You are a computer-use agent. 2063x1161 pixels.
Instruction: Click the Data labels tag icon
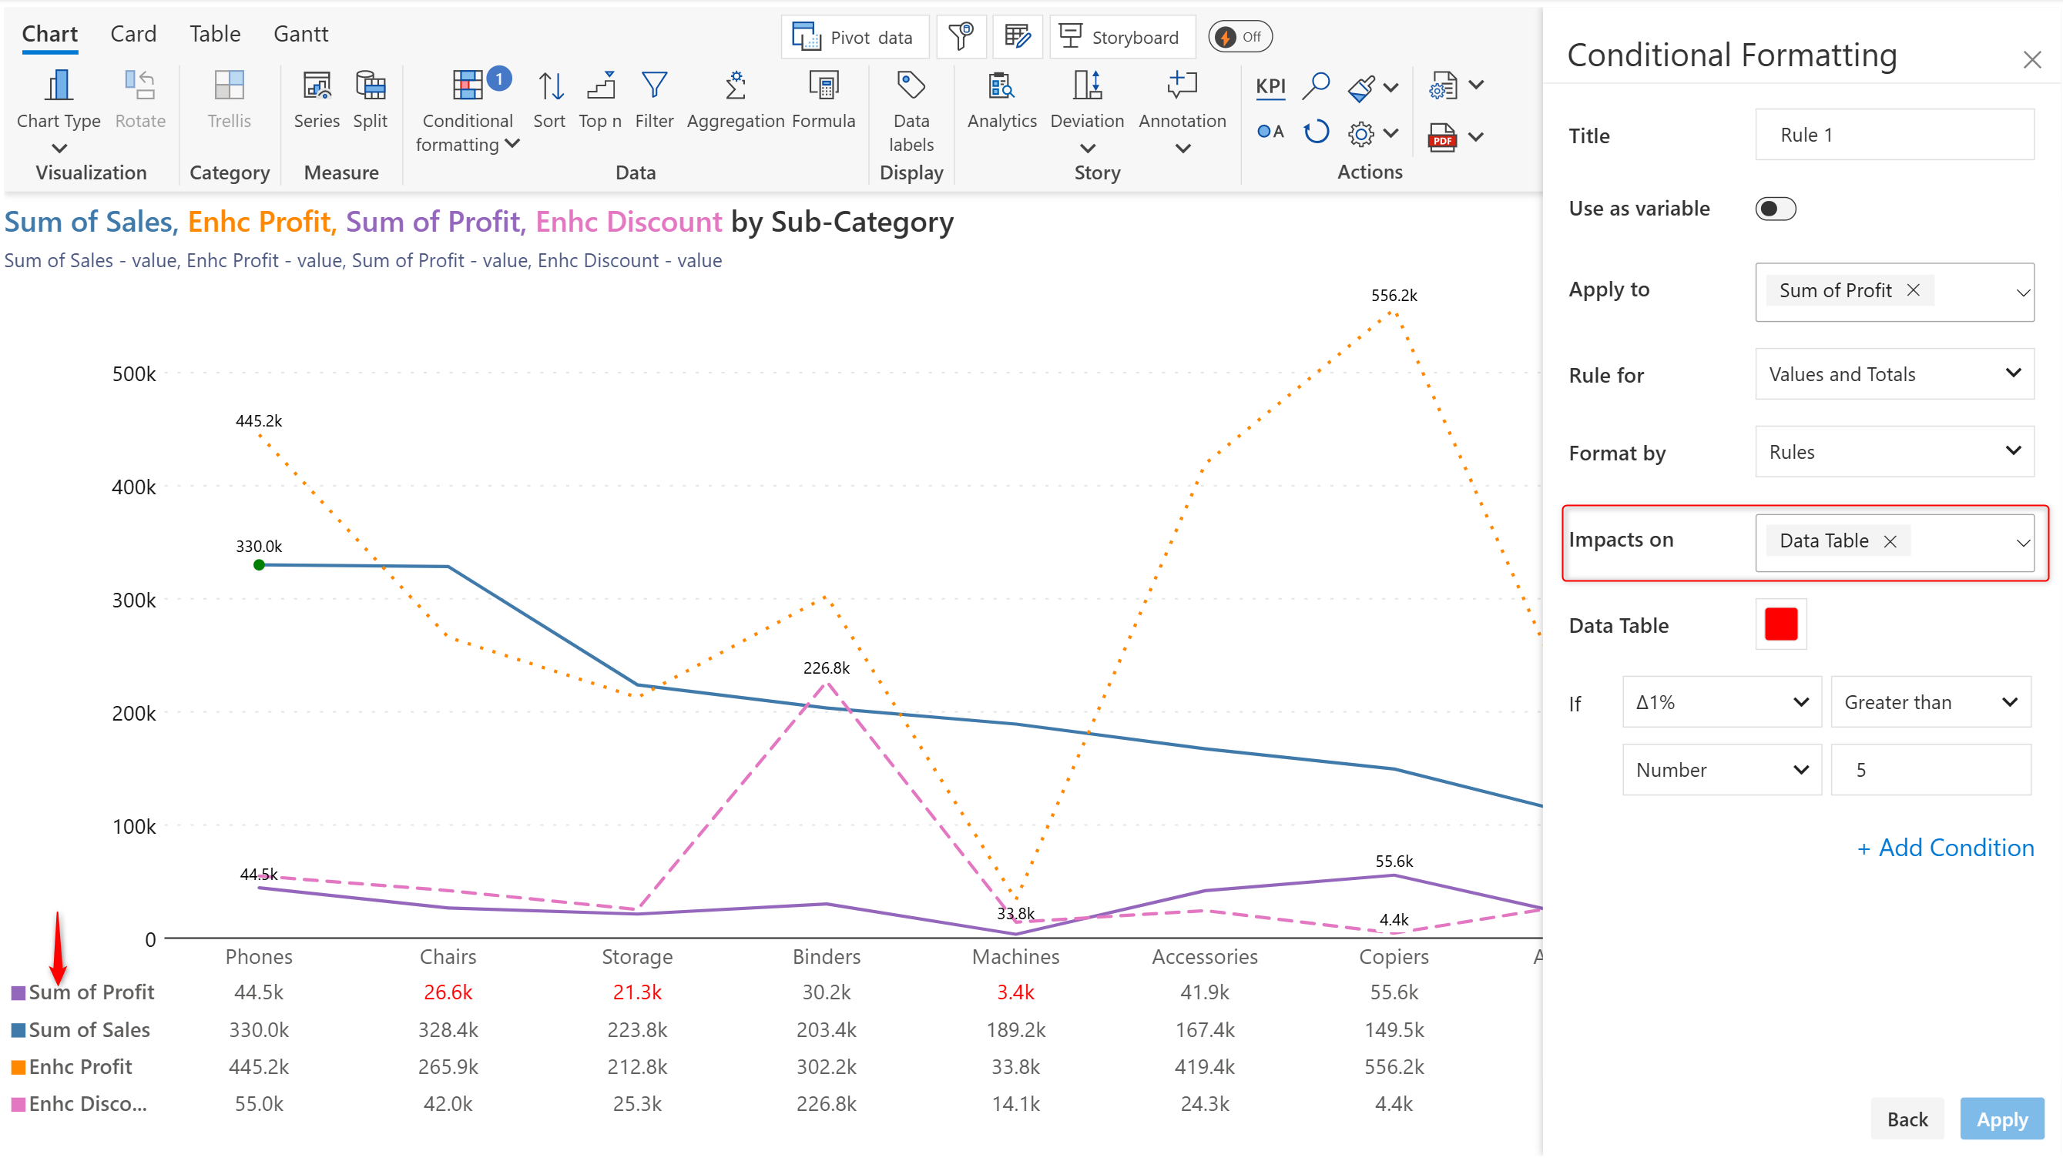911,85
